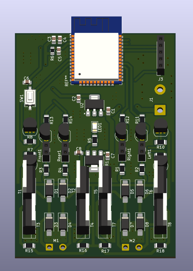Select diode D3

point(49,225)
